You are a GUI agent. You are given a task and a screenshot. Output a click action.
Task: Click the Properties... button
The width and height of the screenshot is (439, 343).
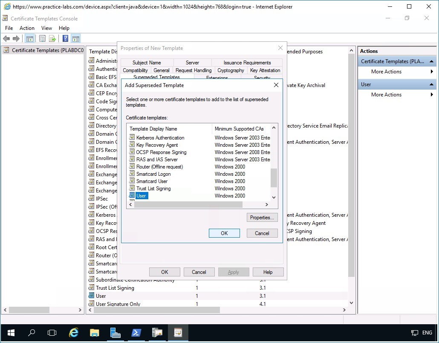click(x=262, y=218)
